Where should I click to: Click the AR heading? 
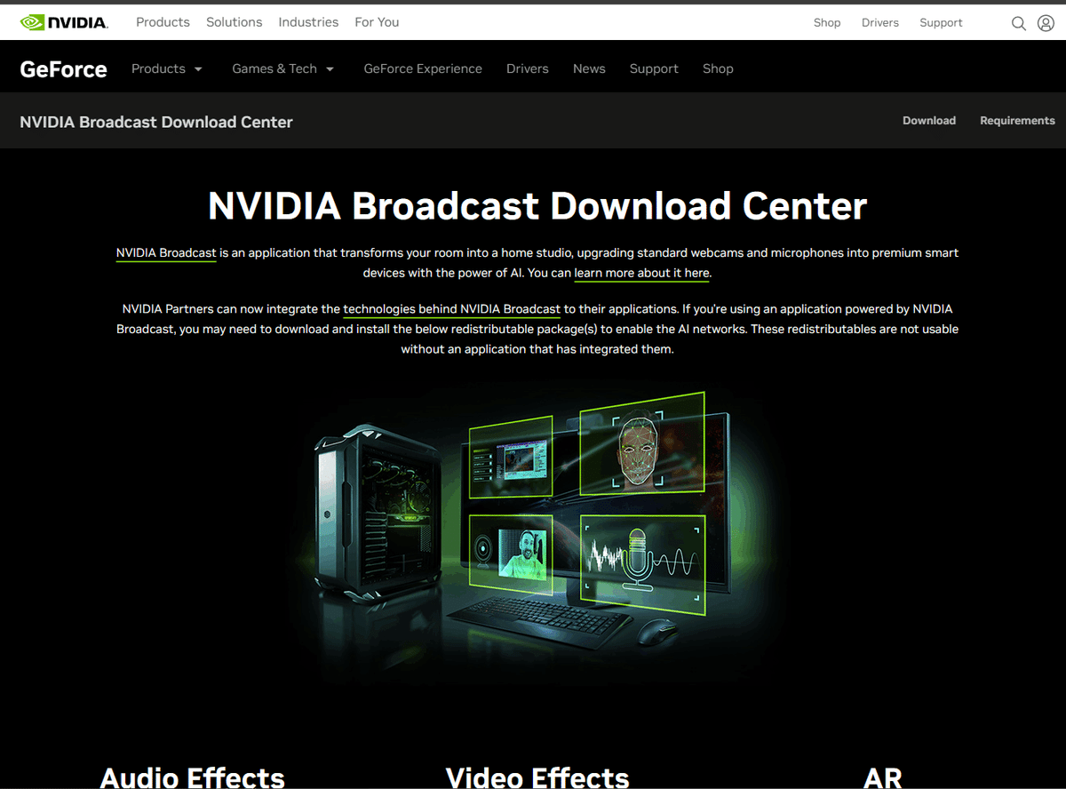[x=883, y=778]
